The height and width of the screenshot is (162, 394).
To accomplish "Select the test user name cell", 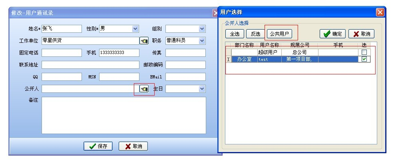I will tap(269, 59).
